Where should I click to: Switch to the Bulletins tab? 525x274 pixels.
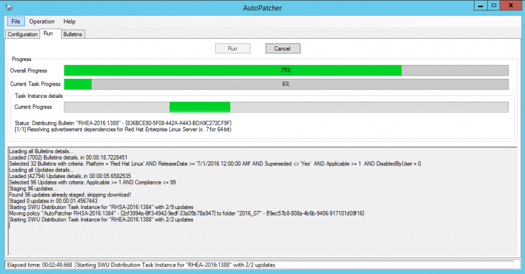[73, 34]
